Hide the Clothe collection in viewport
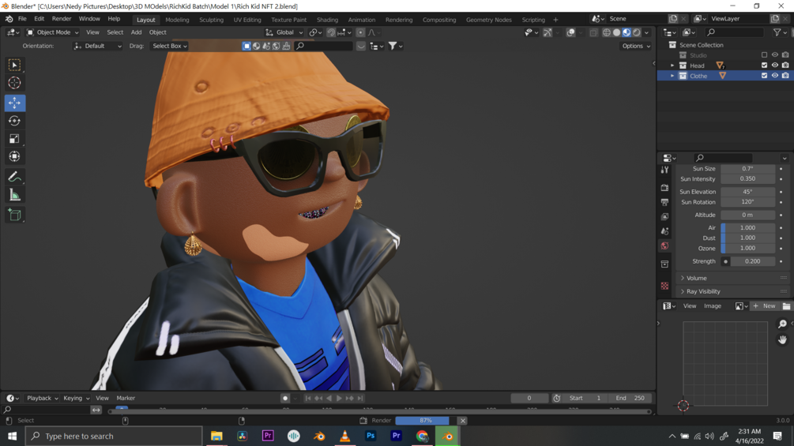Viewport: 794px width, 446px height. pos(775,75)
